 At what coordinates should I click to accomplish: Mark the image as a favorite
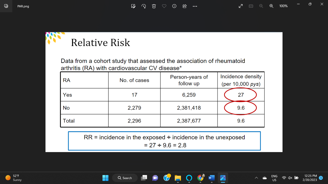click(164, 6)
